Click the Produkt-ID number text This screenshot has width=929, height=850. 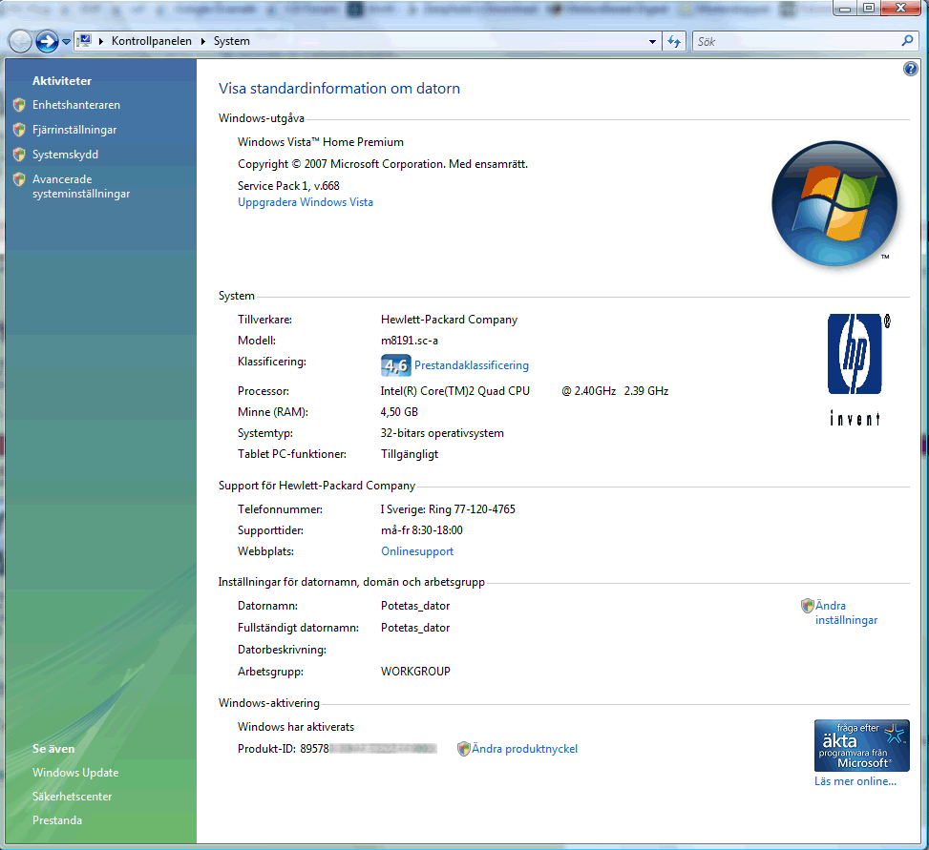pyautogui.click(x=337, y=749)
